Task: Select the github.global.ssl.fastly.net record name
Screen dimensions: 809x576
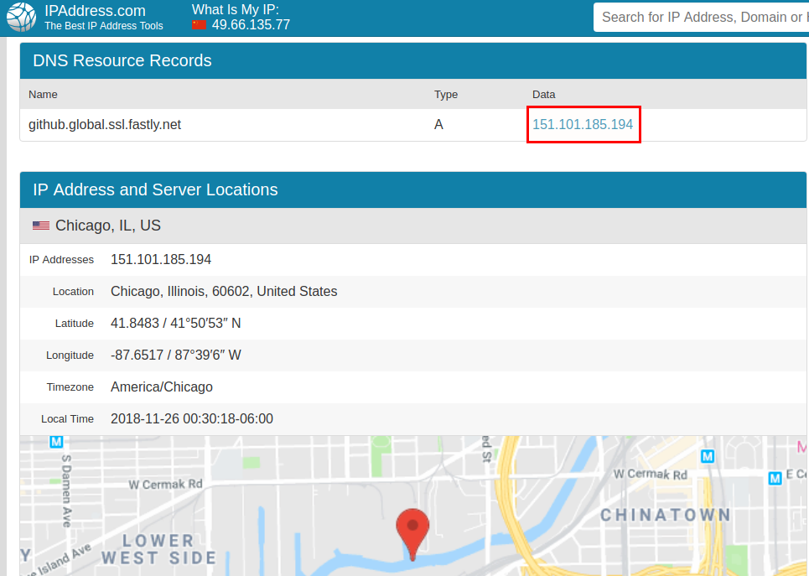Action: [x=105, y=124]
